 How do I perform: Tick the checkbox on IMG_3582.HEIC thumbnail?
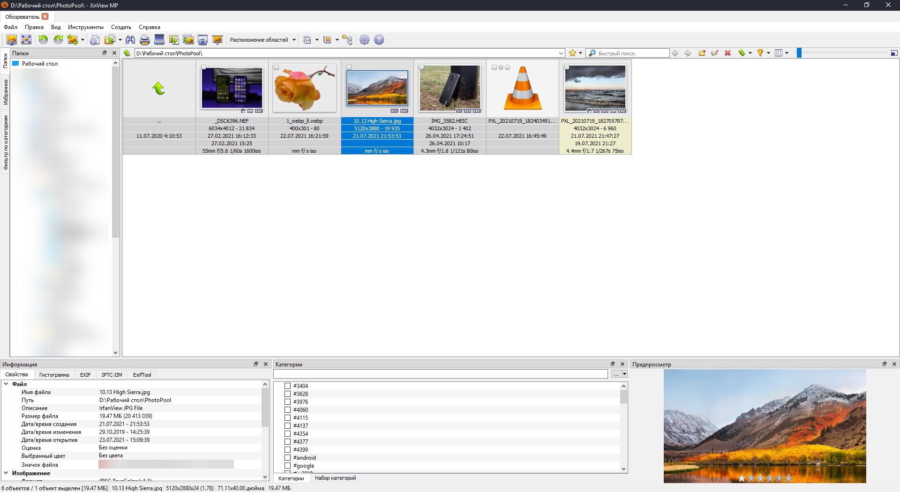[x=422, y=67]
